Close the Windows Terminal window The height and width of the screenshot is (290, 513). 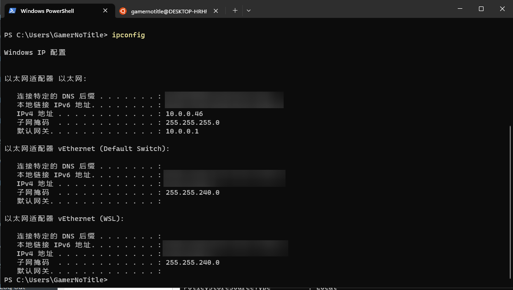[502, 9]
